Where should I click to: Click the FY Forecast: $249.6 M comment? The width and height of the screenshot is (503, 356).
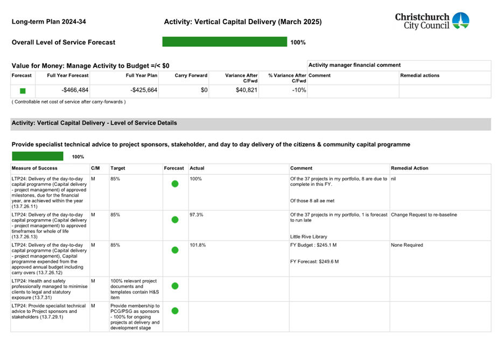click(x=315, y=262)
